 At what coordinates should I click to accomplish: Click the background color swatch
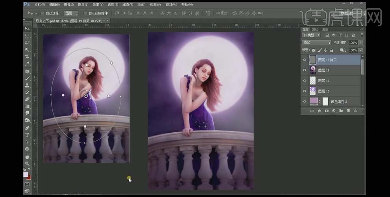(x=29, y=178)
